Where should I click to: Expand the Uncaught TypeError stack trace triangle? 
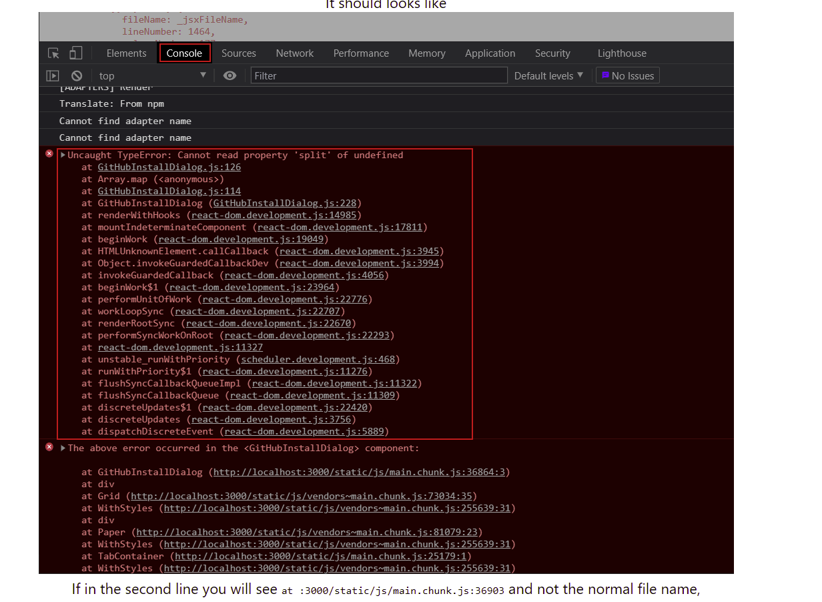pos(61,154)
